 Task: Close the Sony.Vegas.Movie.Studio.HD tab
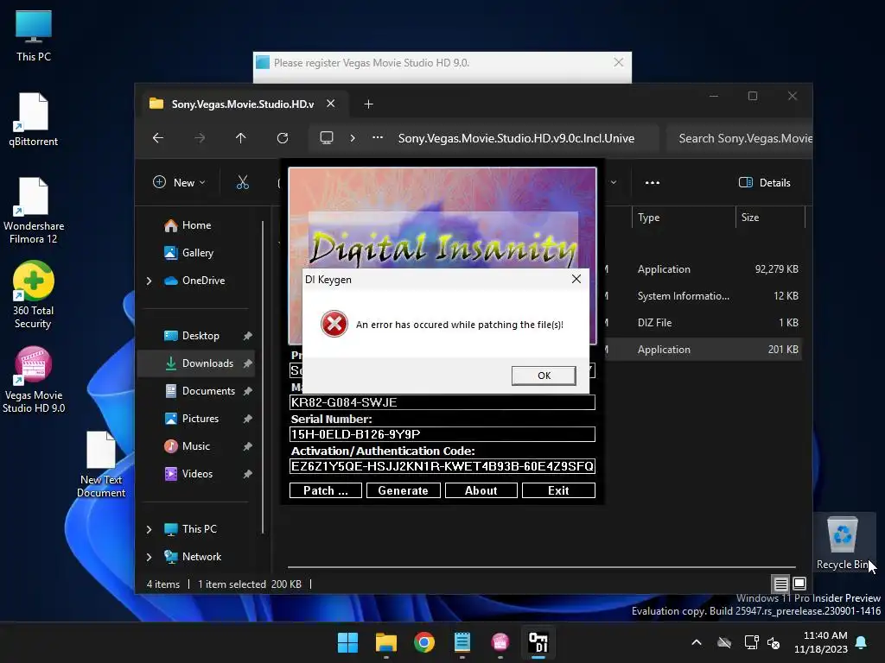pos(331,104)
